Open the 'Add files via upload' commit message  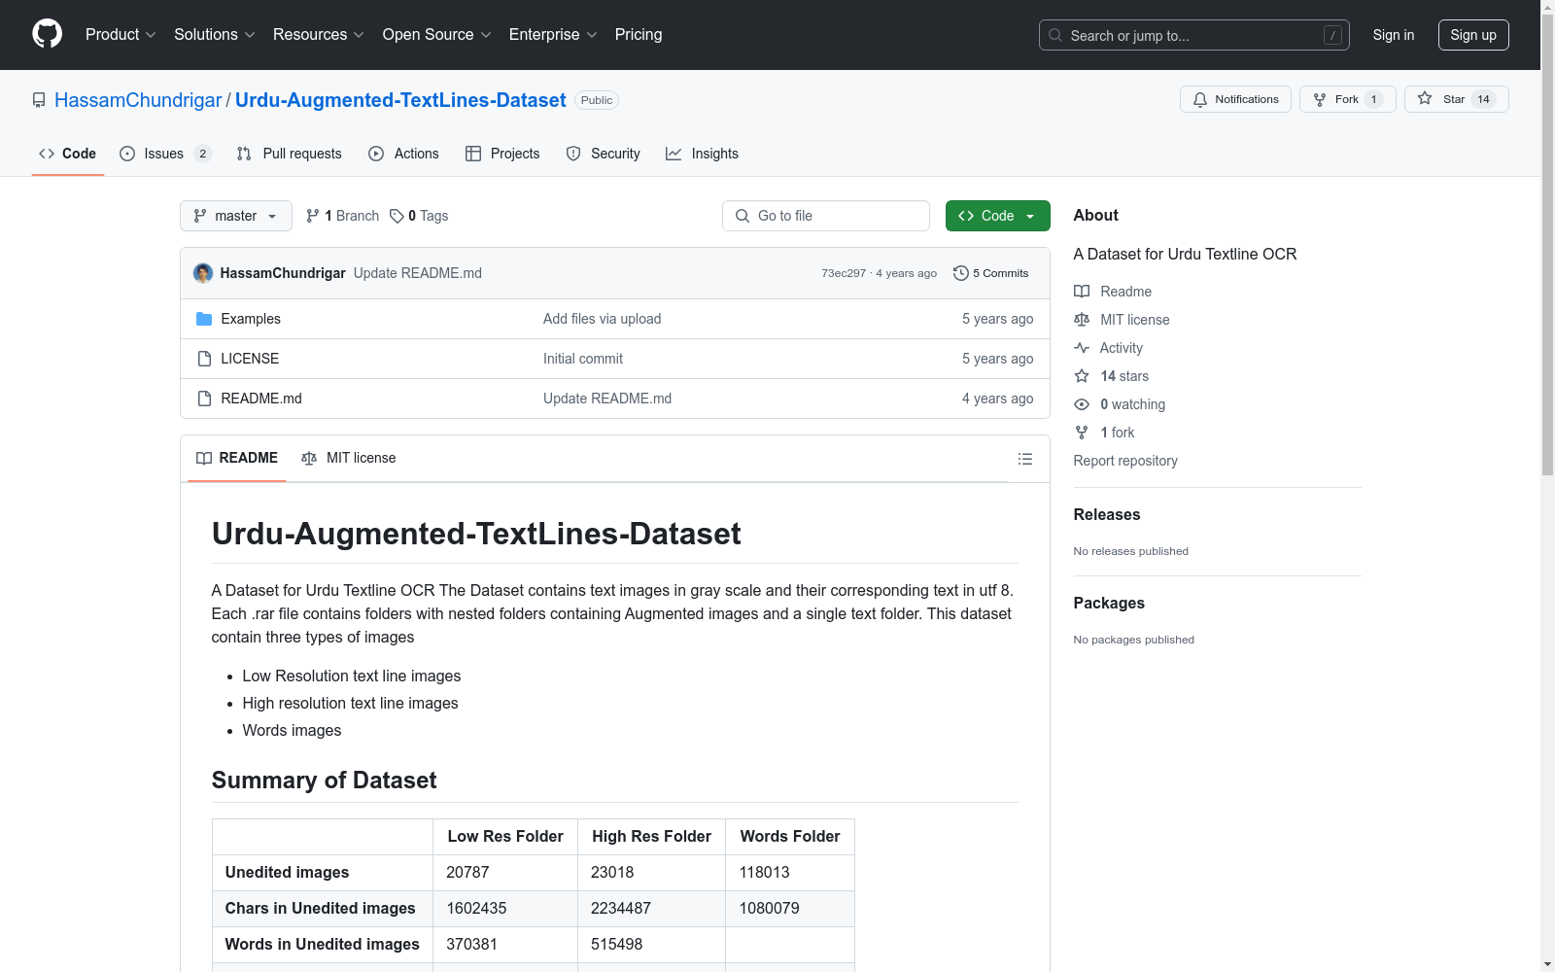click(x=603, y=319)
